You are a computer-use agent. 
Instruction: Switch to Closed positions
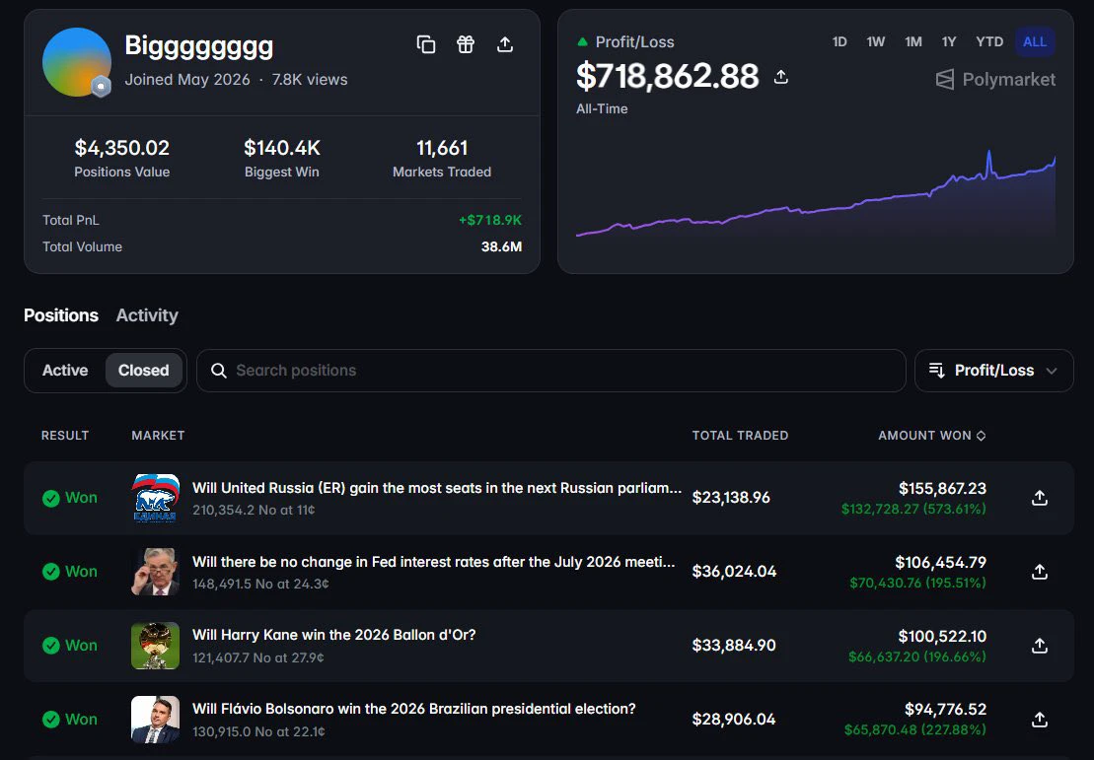(144, 371)
